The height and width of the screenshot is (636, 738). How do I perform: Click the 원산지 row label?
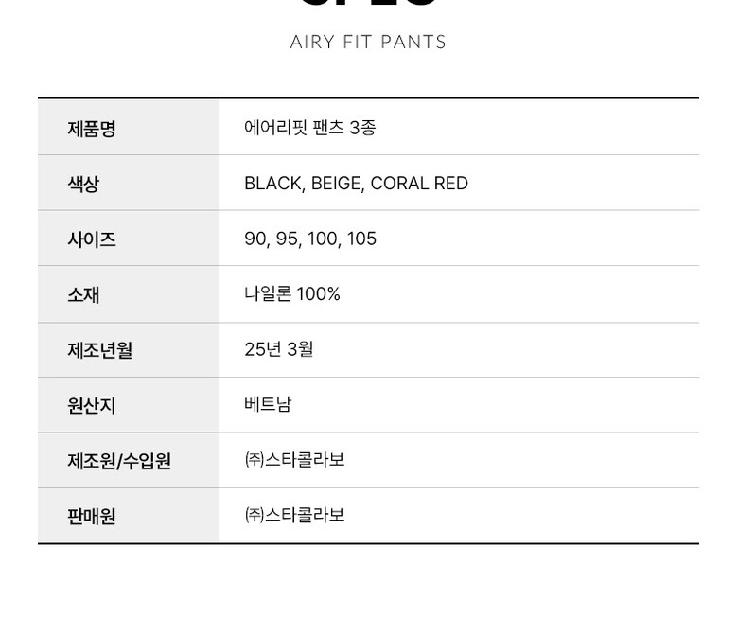click(x=91, y=405)
